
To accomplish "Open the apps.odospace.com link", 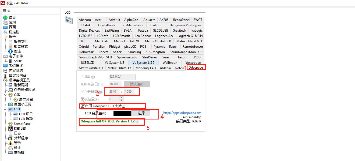I will pyautogui.click(x=182, y=113).
